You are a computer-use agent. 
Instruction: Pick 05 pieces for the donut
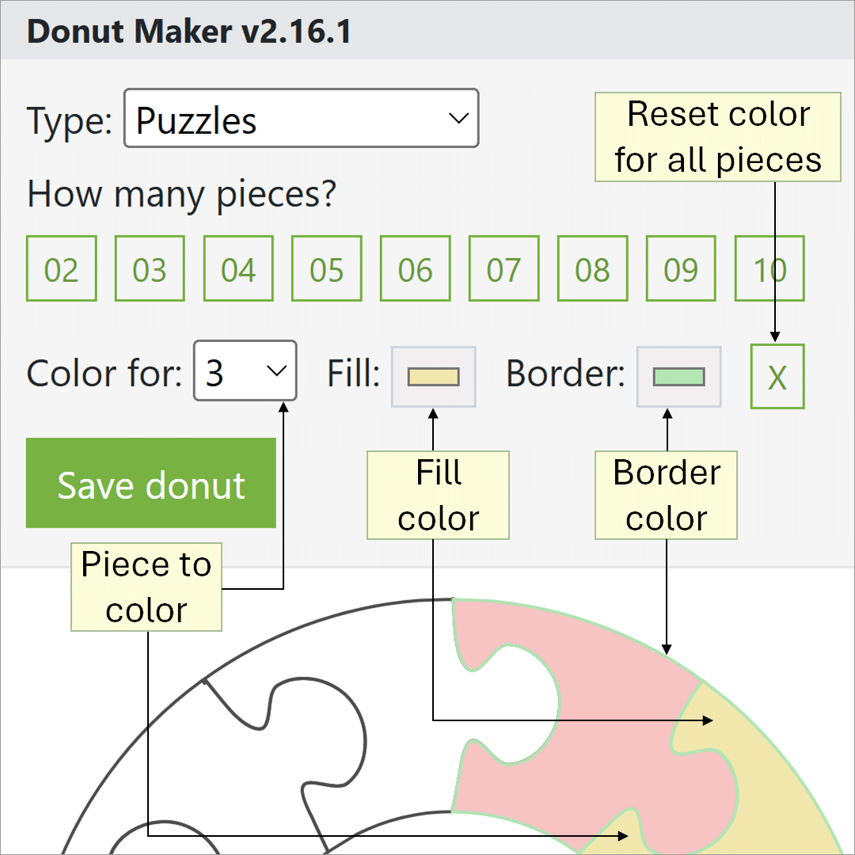pyautogui.click(x=326, y=269)
